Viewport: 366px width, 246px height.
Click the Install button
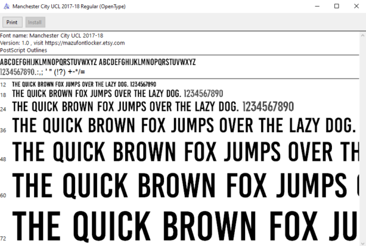[35, 23]
